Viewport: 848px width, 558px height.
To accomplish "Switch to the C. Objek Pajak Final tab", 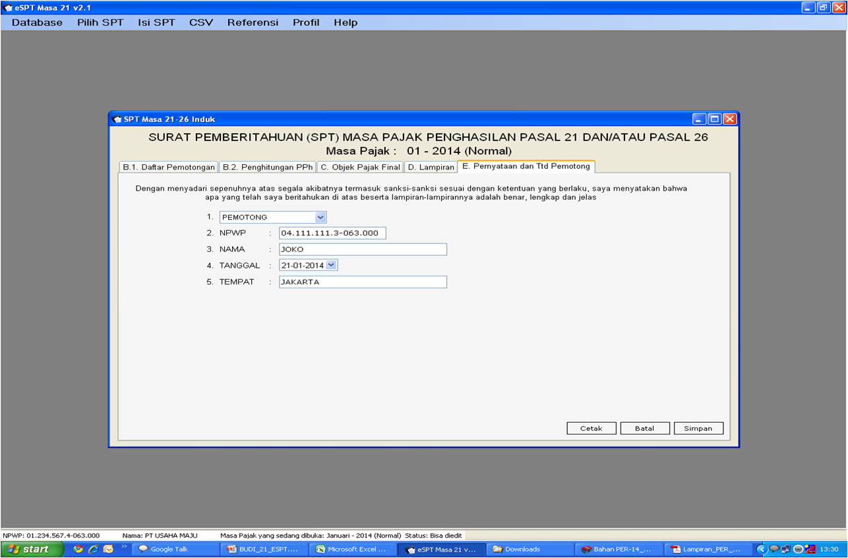I will 359,167.
